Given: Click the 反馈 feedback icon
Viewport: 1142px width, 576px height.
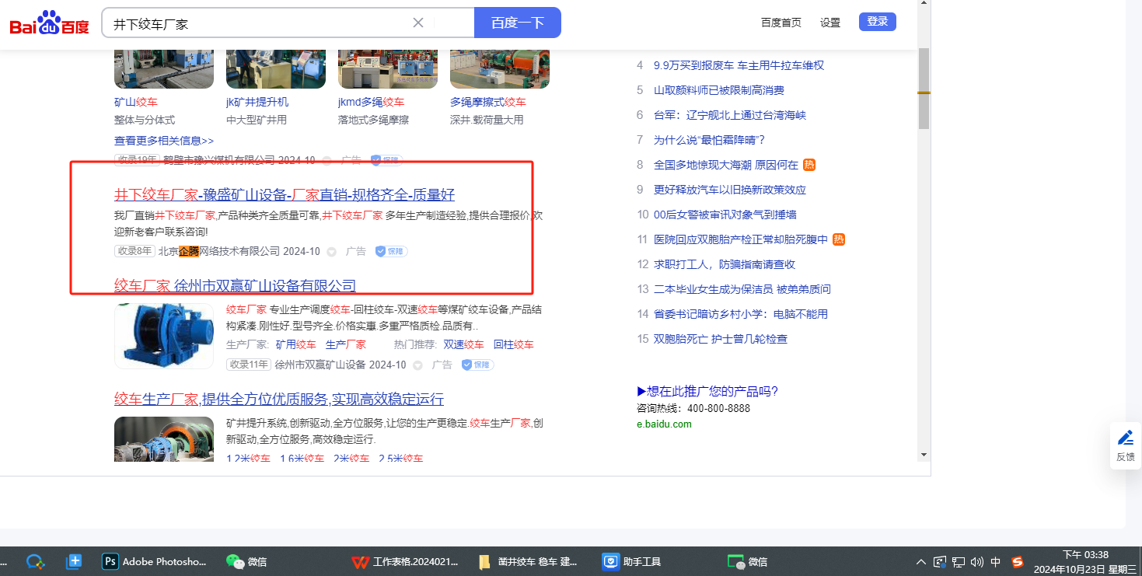Looking at the screenshot, I should (1125, 445).
